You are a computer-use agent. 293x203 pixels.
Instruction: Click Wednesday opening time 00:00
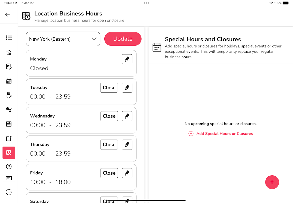tap(38, 125)
